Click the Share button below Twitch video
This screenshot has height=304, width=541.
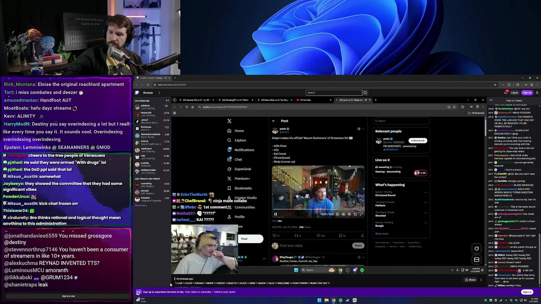coord(470,280)
